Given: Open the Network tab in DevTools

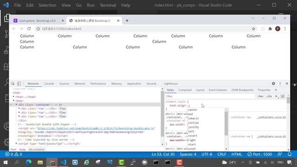Looking at the screenshot, I should (79, 83).
